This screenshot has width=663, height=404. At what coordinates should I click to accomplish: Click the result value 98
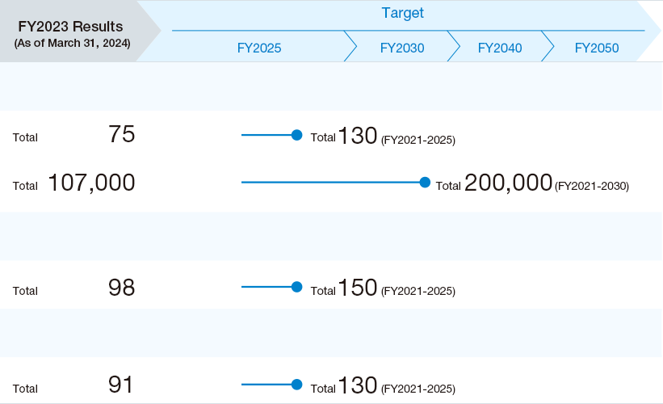pos(122,288)
